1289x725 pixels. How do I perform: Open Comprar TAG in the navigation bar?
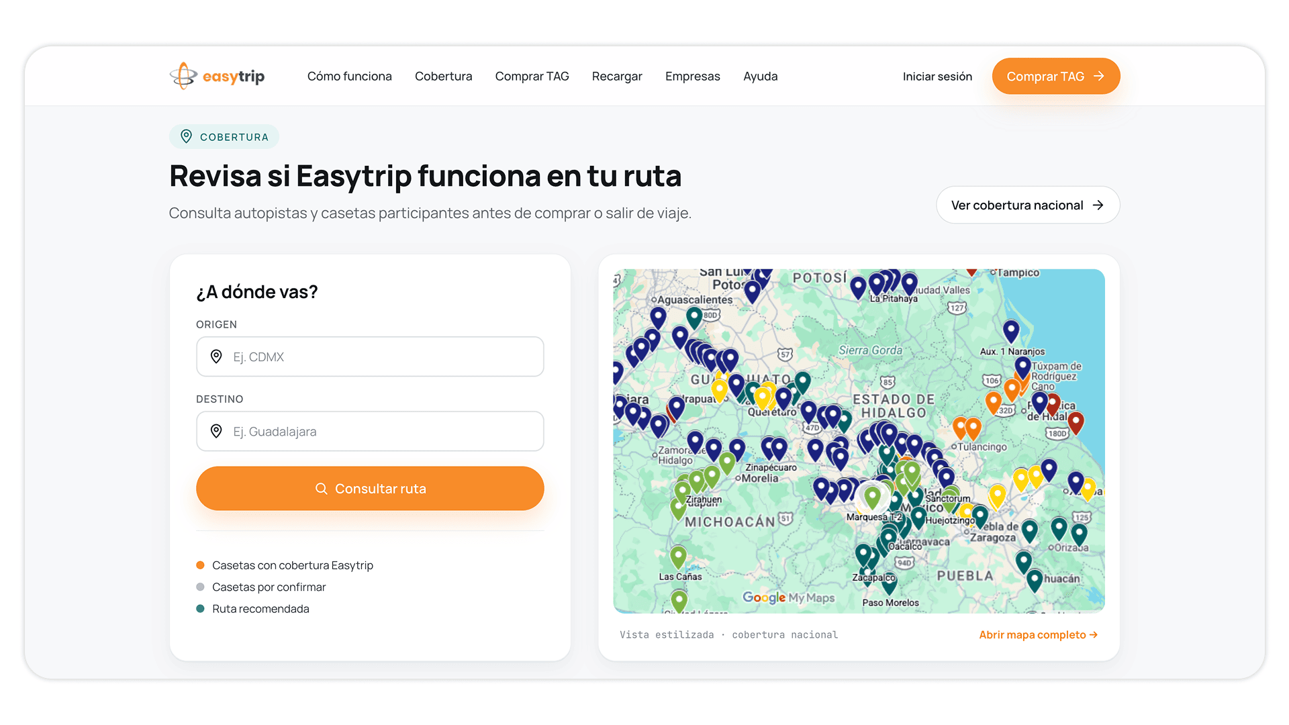(x=532, y=77)
